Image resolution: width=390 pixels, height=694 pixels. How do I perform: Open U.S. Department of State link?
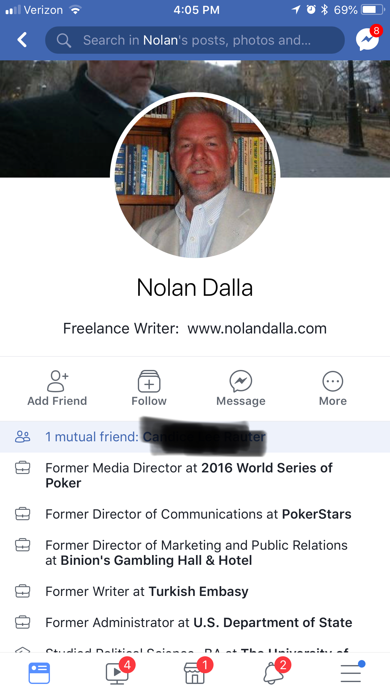[273, 623]
